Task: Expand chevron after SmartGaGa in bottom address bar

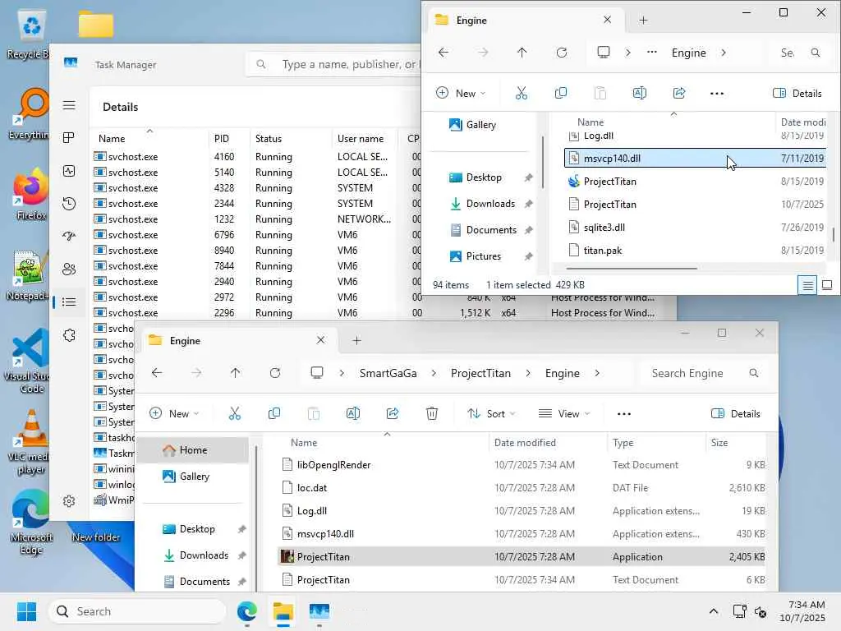Action: (434, 373)
